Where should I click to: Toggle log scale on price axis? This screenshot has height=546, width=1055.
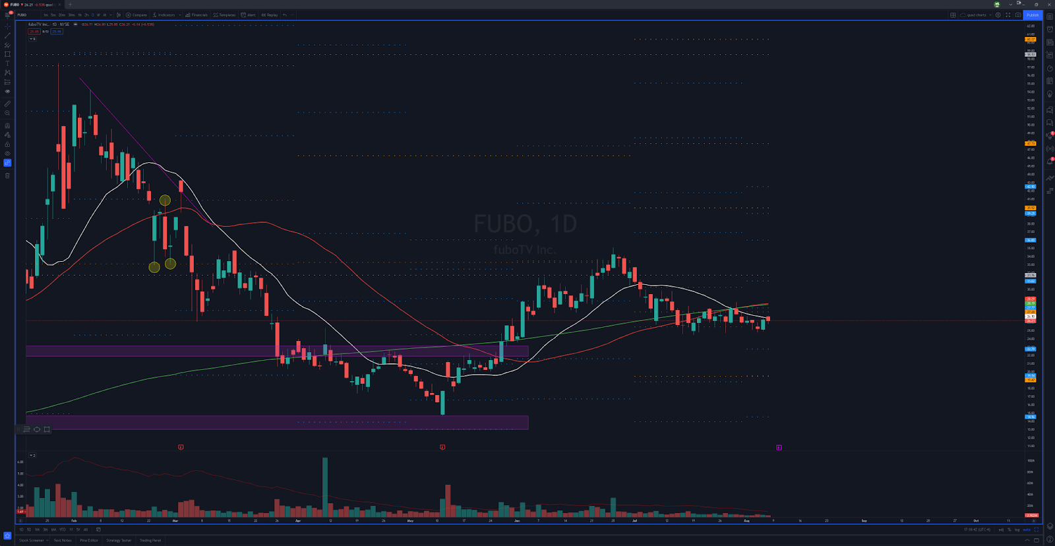(x=1017, y=530)
